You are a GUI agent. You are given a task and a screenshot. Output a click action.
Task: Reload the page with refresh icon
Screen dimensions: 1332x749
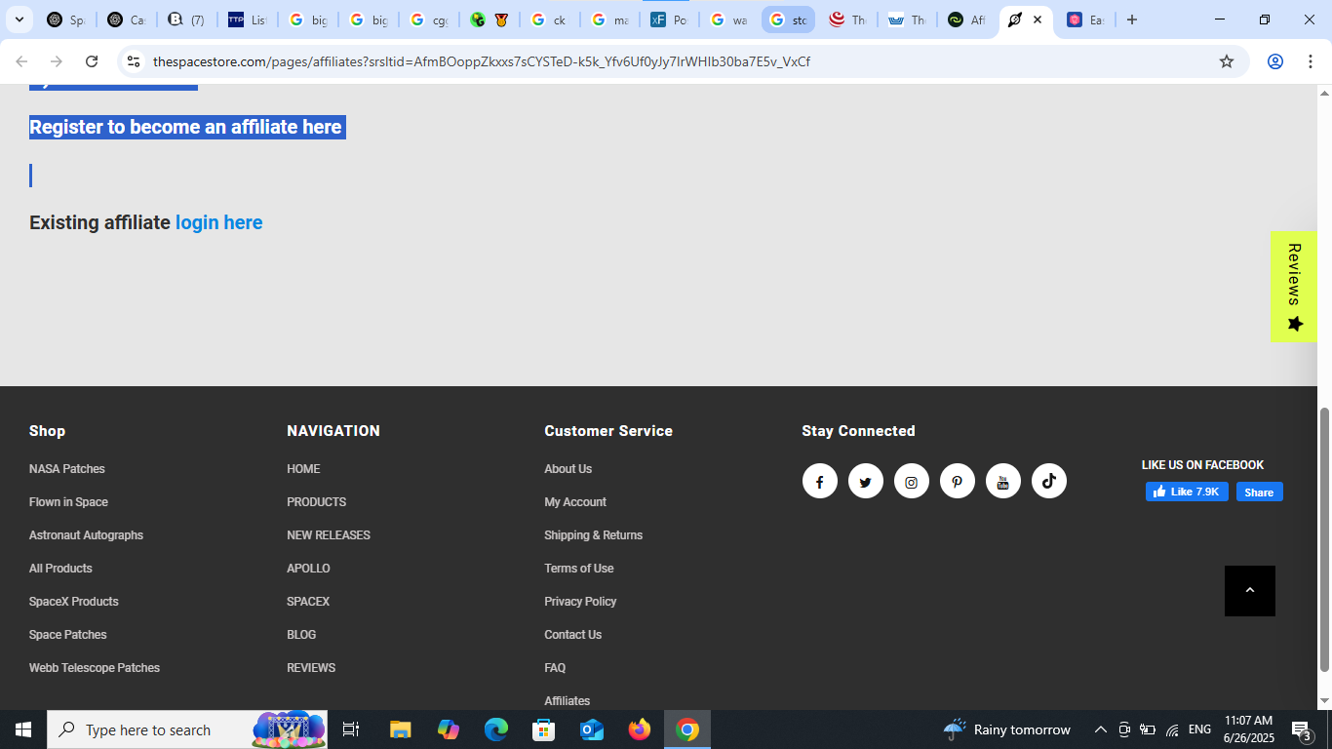click(92, 61)
